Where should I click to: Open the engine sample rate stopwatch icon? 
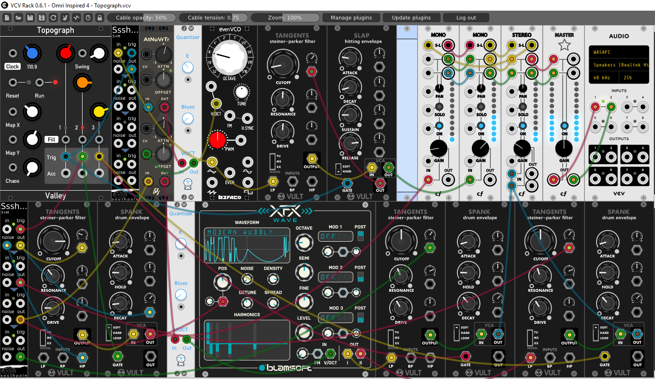pyautogui.click(x=88, y=18)
